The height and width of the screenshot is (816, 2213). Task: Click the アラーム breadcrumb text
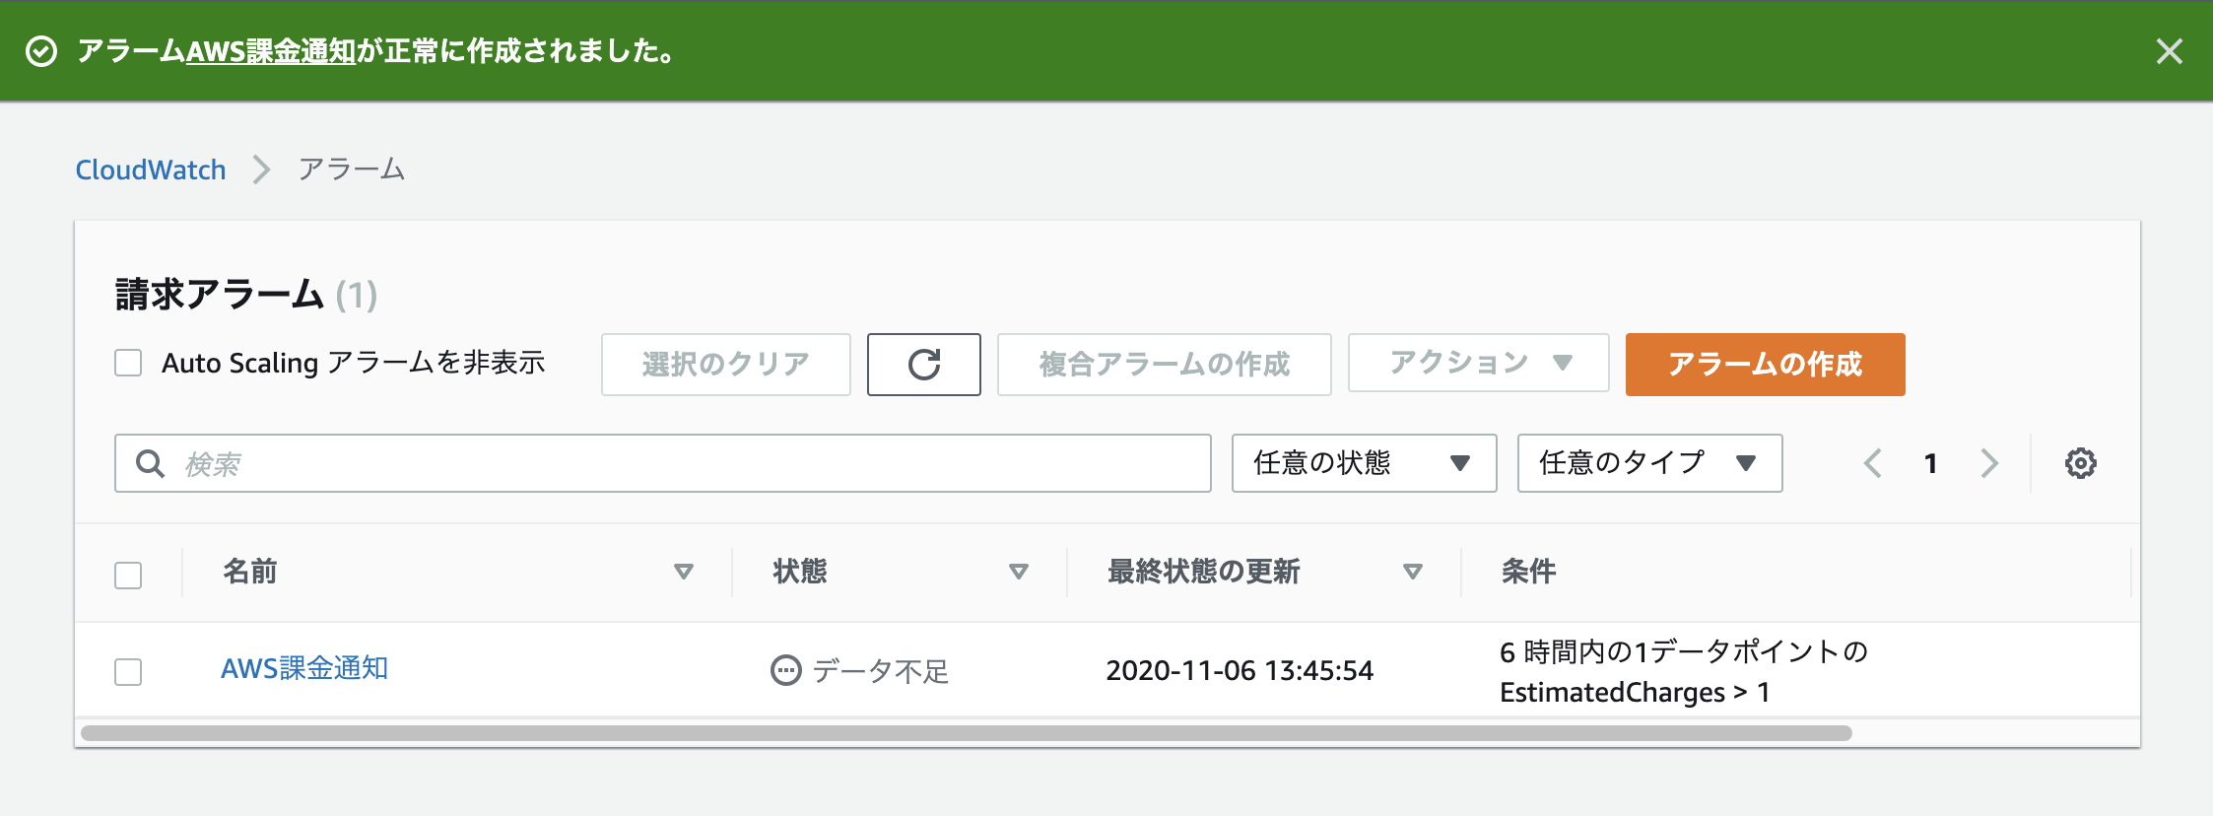352,170
